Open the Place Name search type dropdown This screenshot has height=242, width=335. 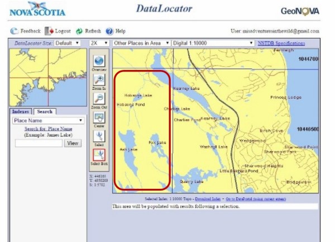pyautogui.click(x=48, y=120)
